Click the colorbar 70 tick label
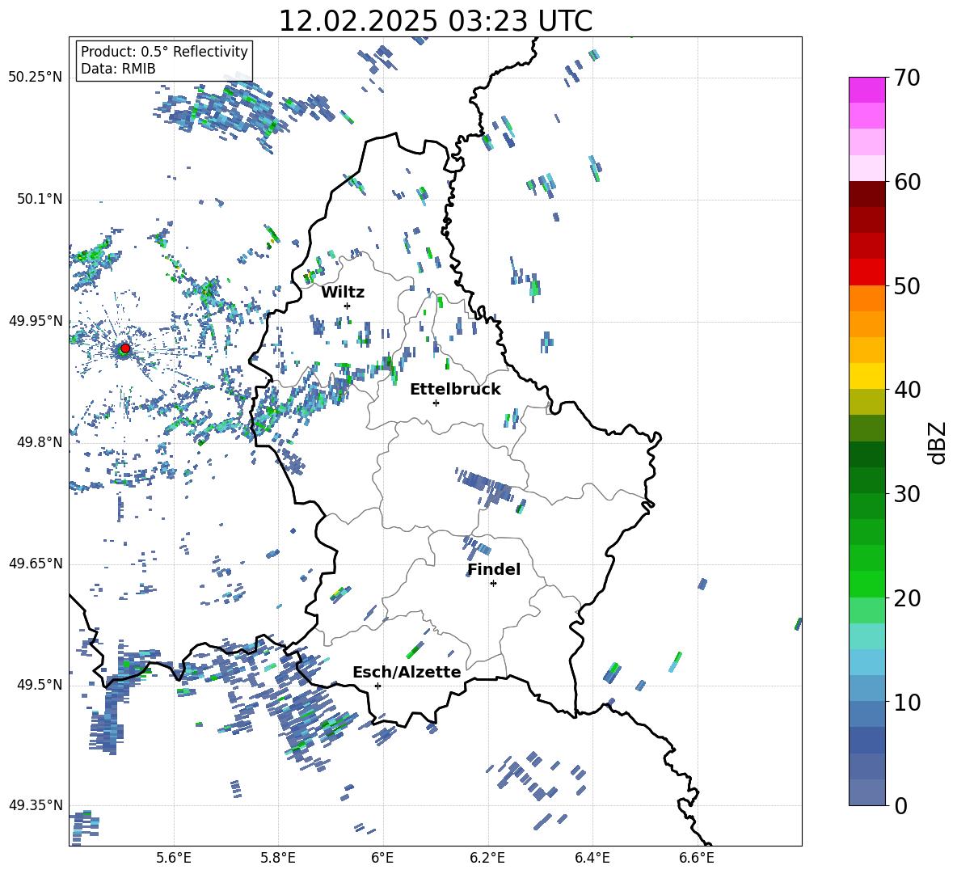957x874 pixels. (907, 78)
